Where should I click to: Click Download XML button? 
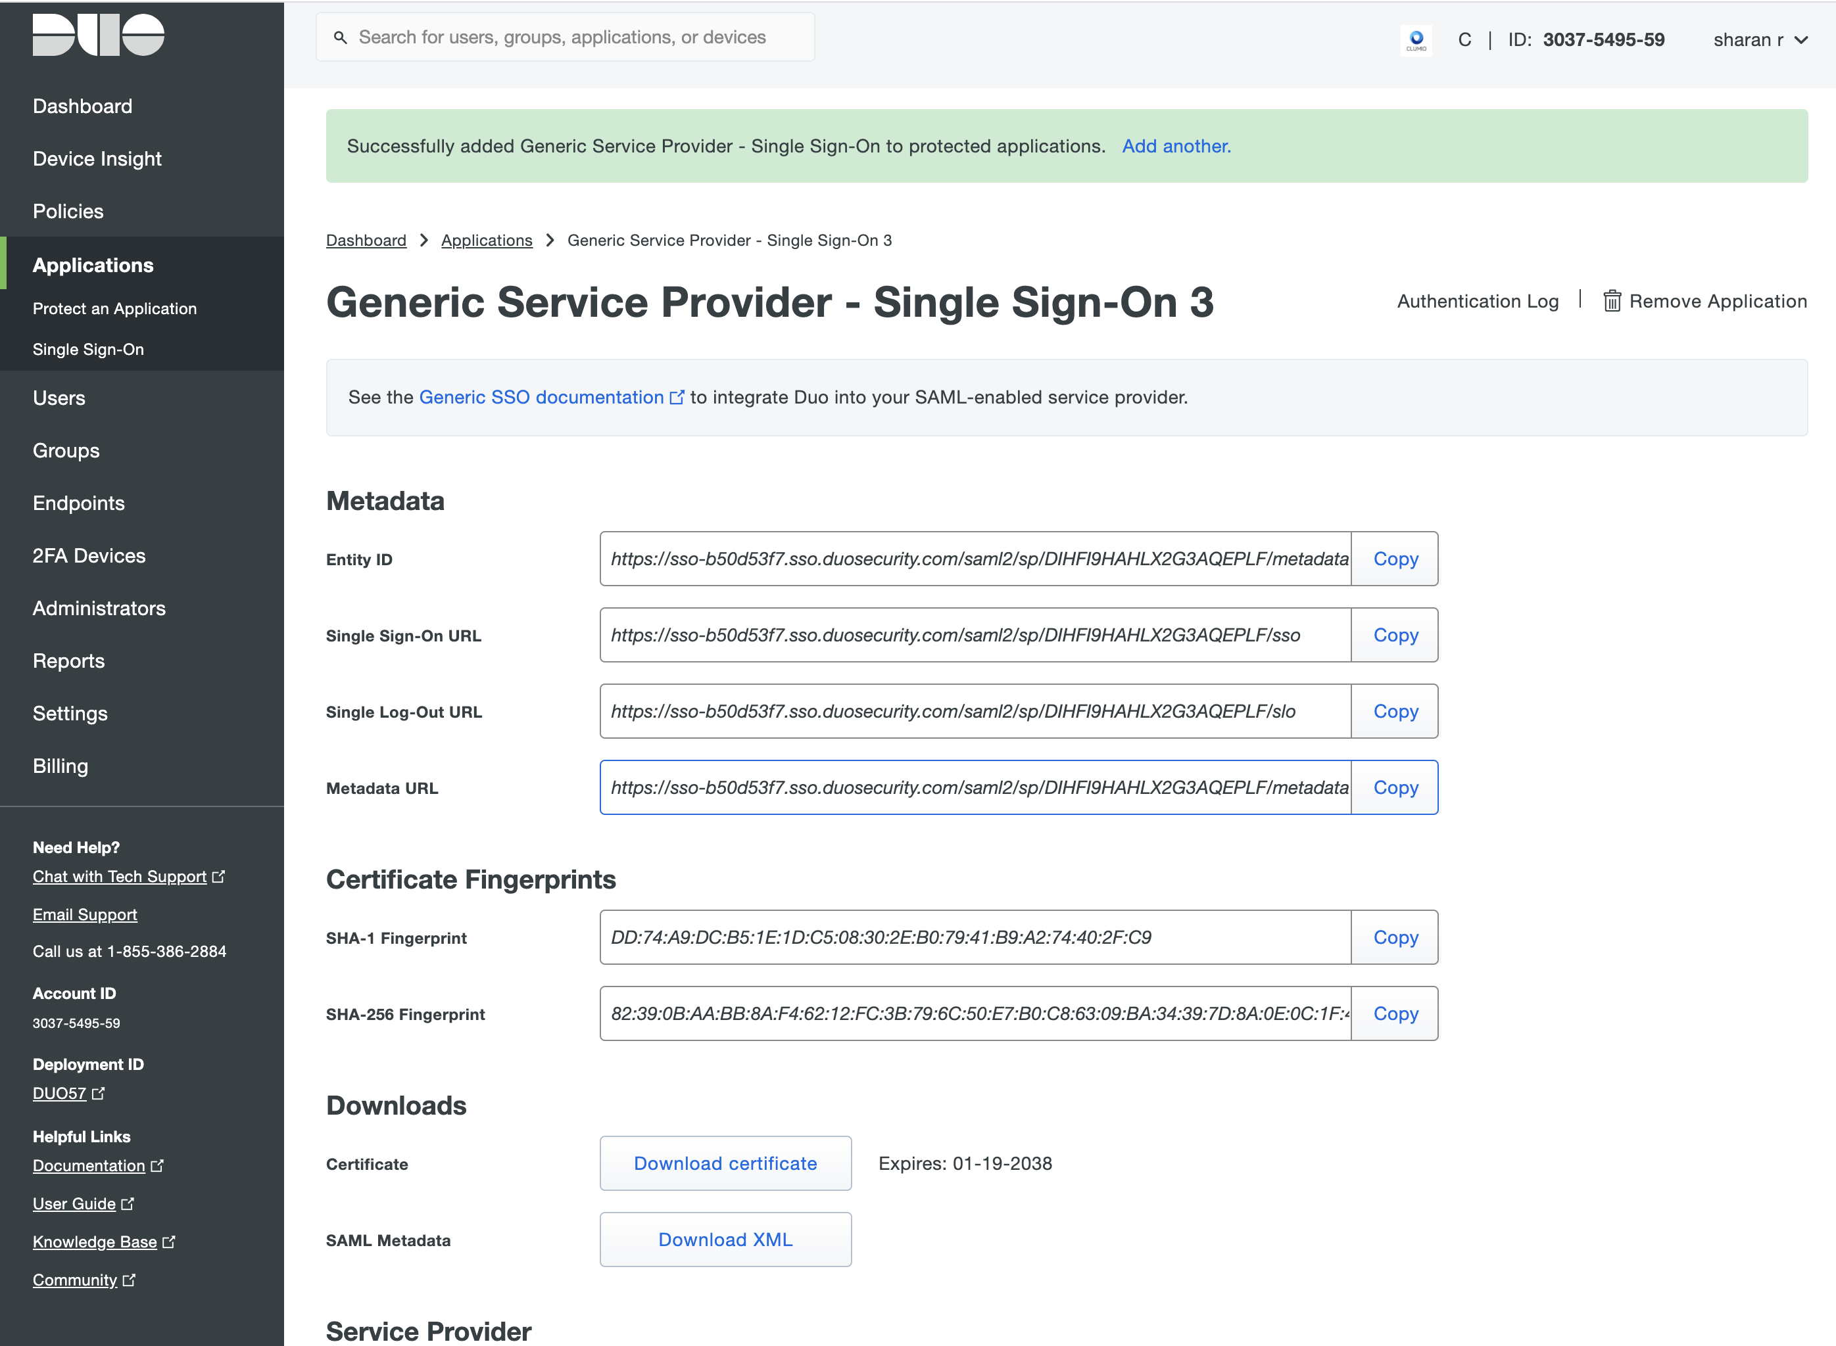tap(725, 1240)
